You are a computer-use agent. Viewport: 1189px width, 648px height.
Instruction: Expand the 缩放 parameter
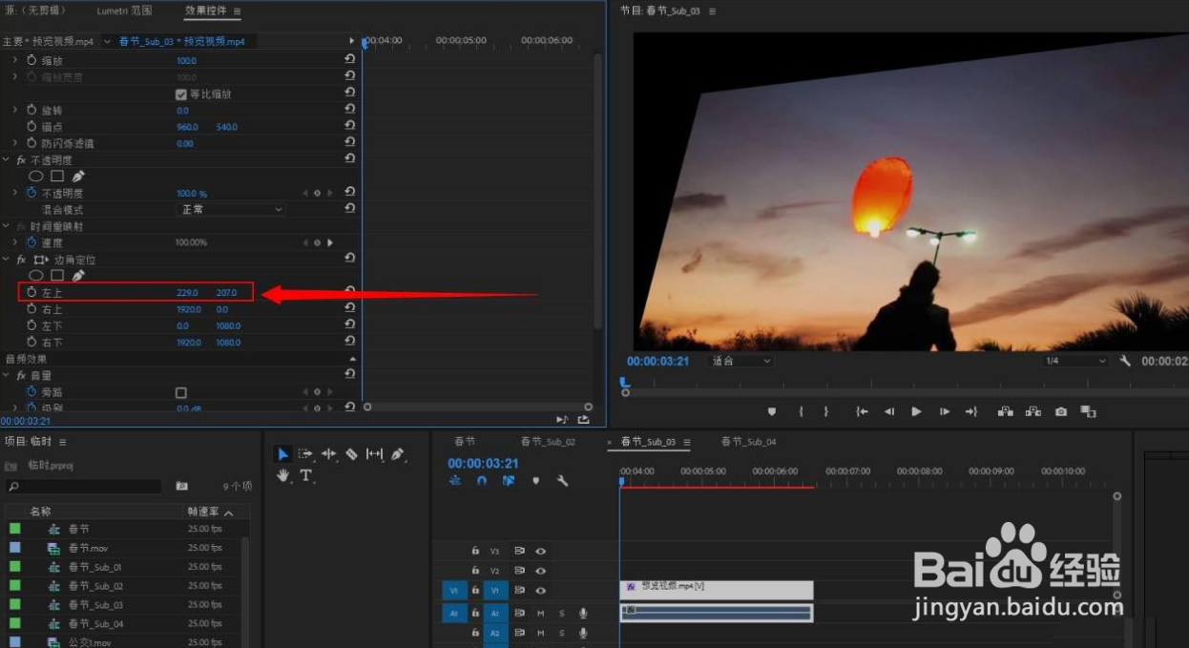point(14,59)
